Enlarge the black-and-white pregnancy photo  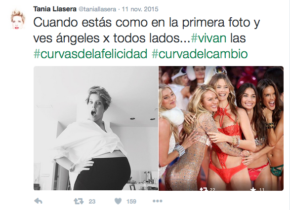(96, 128)
